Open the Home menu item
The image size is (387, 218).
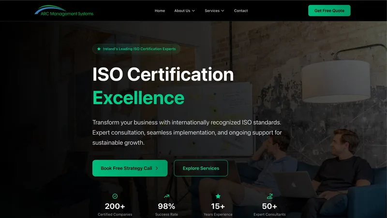click(160, 11)
